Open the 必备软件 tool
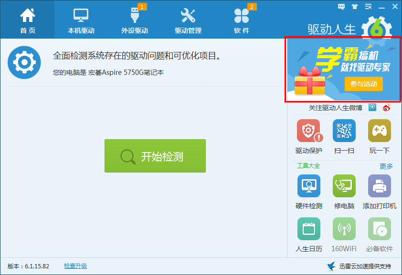 [x=380, y=229]
